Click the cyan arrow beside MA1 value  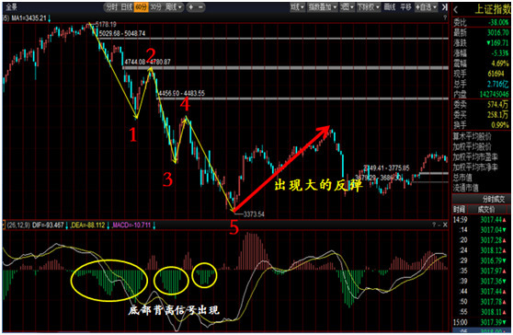[49, 18]
